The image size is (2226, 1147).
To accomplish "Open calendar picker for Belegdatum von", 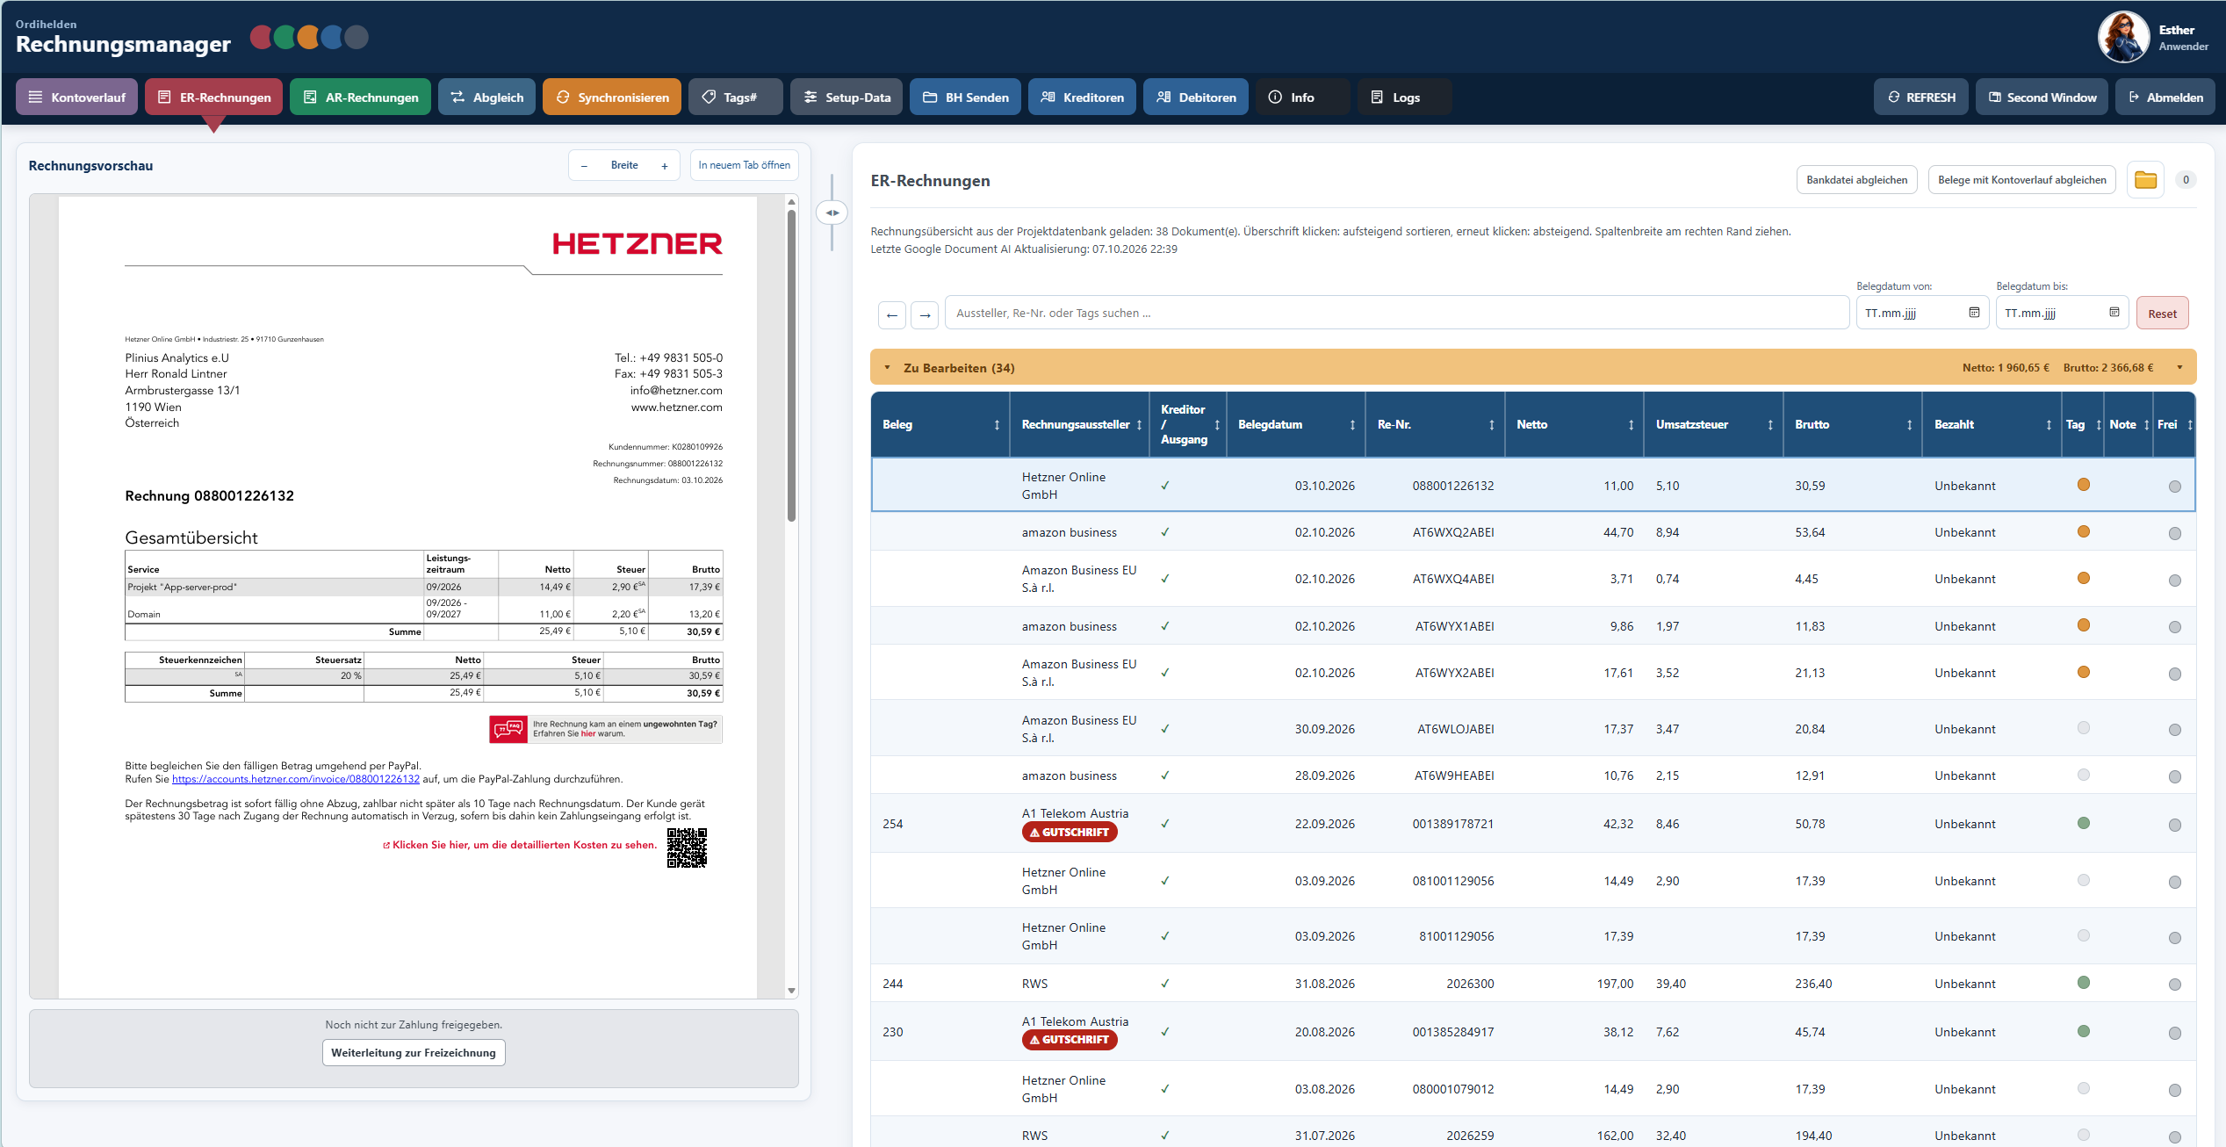I will [x=1974, y=313].
